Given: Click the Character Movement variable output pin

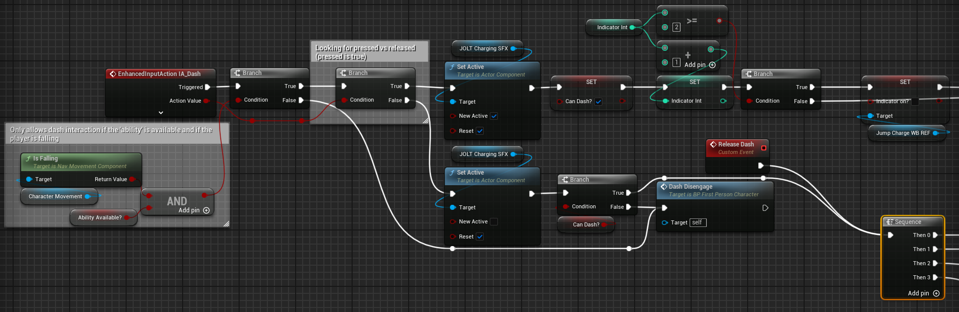Looking at the screenshot, I should (x=87, y=196).
